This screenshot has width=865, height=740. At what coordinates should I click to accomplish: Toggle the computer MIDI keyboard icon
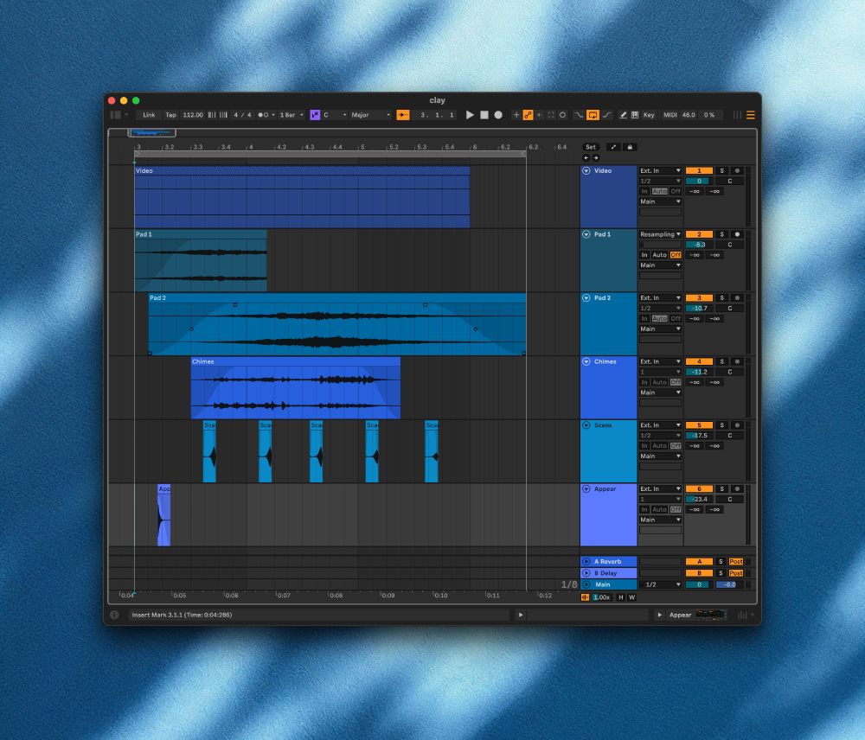pos(635,115)
